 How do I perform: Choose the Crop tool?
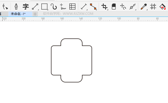104,6
